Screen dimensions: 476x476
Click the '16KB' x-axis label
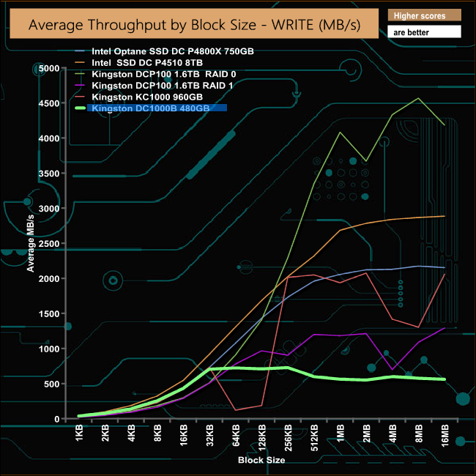click(184, 436)
